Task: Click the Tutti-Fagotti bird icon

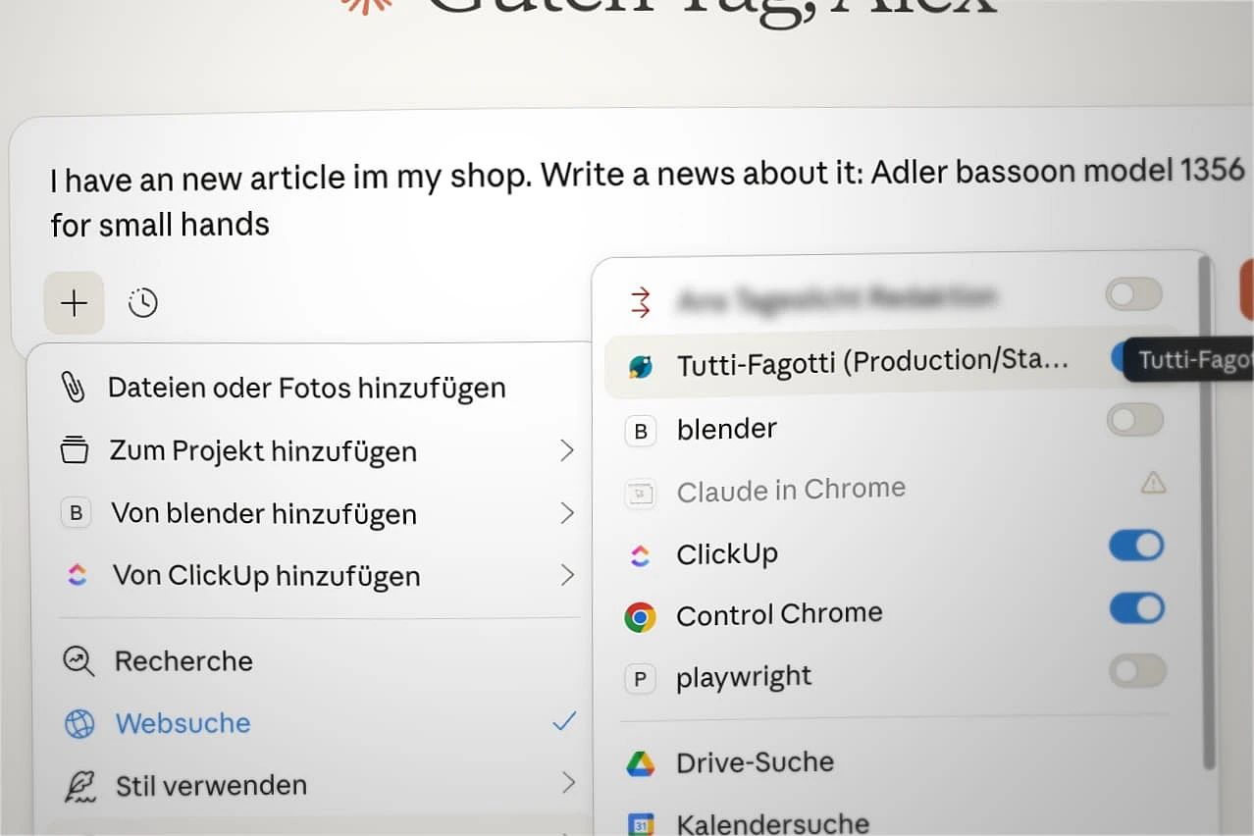Action: point(641,366)
